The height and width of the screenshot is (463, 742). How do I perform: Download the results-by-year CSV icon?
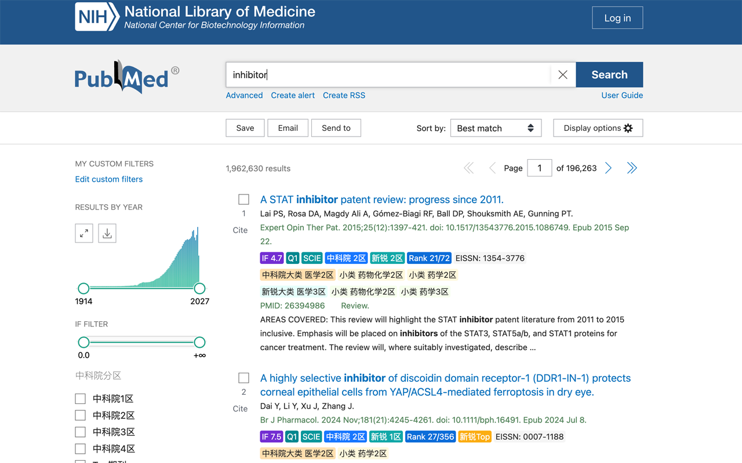click(107, 233)
